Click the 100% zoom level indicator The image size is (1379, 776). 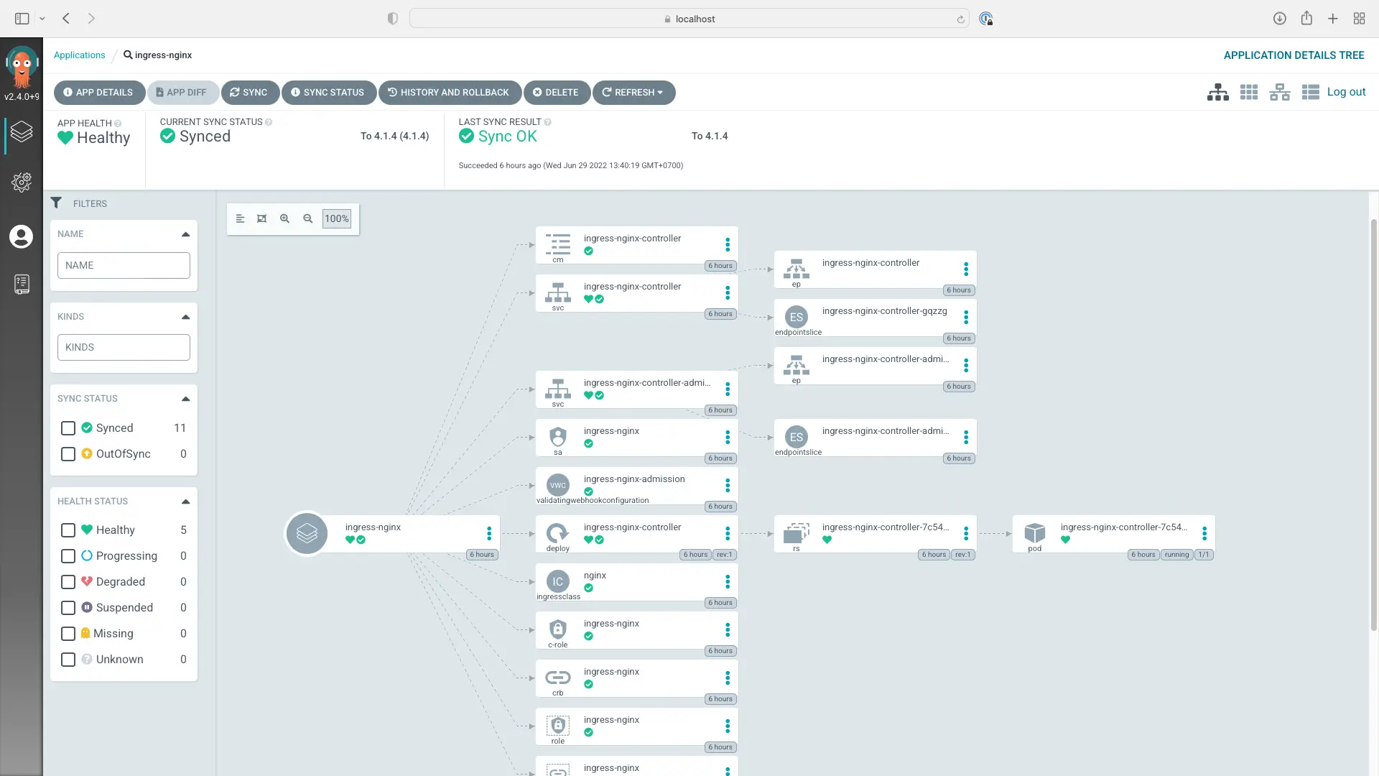click(x=337, y=218)
